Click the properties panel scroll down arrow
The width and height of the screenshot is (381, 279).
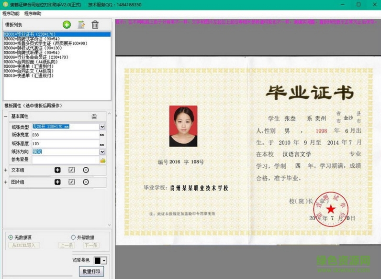109,225
